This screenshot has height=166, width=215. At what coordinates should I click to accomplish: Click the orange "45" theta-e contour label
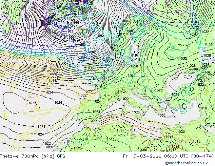click(190, 140)
